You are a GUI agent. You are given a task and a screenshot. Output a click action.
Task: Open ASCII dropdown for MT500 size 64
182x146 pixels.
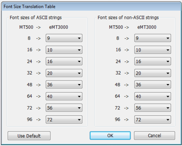[x=64, y=96]
